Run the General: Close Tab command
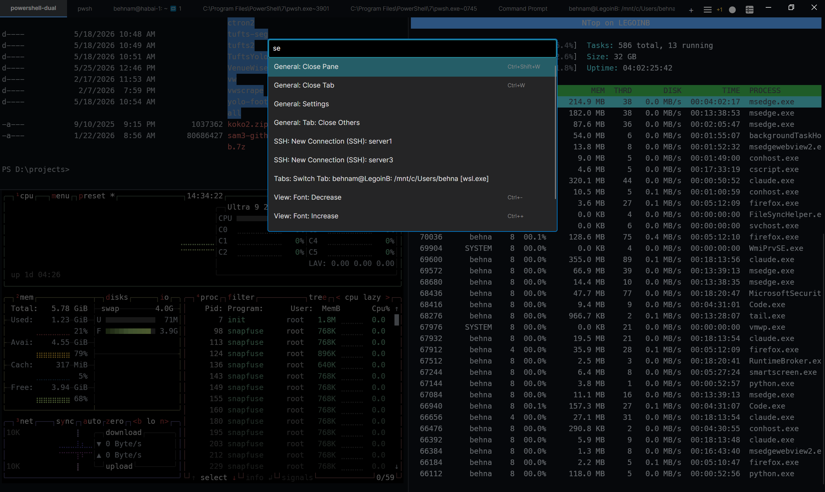 [411, 85]
